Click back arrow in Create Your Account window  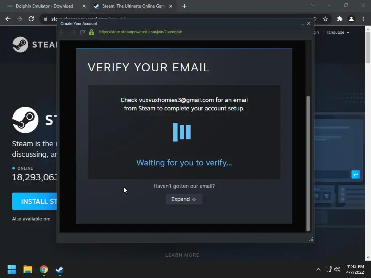pos(62,32)
